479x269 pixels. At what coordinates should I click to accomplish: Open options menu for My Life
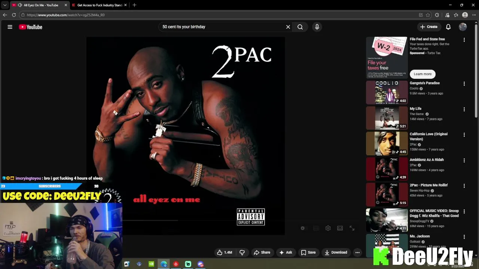pyautogui.click(x=464, y=109)
